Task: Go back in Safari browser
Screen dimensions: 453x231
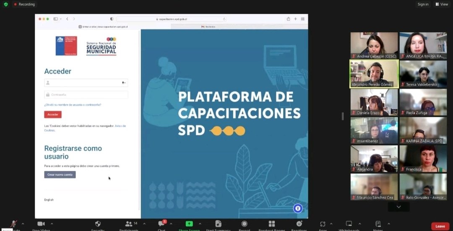Action: coord(67,19)
